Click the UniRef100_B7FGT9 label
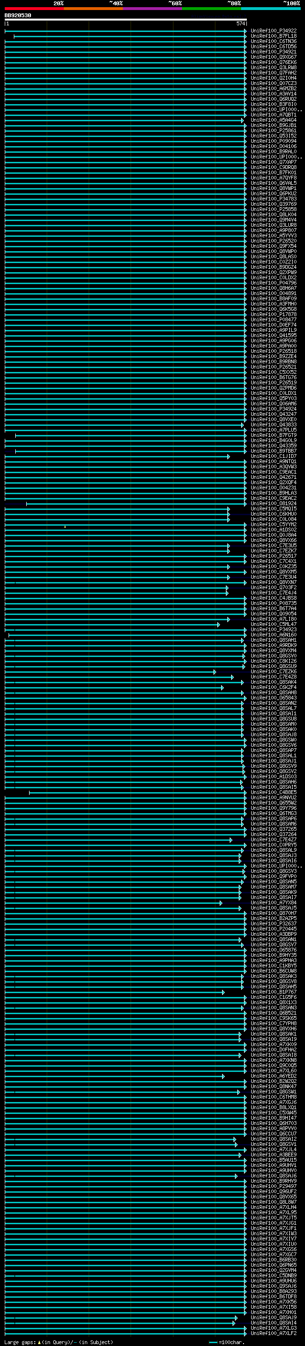Screen dimensions: 305x1346 tap(273, 436)
